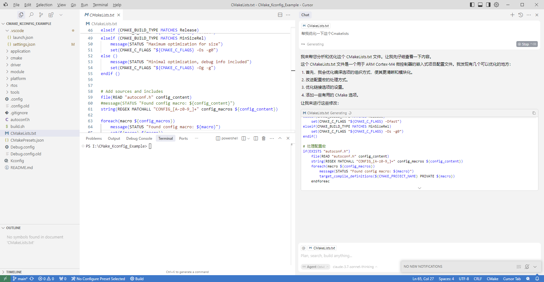The width and height of the screenshot is (544, 282).
Task: Open Agent mode selector dropdown
Action: pos(315,267)
